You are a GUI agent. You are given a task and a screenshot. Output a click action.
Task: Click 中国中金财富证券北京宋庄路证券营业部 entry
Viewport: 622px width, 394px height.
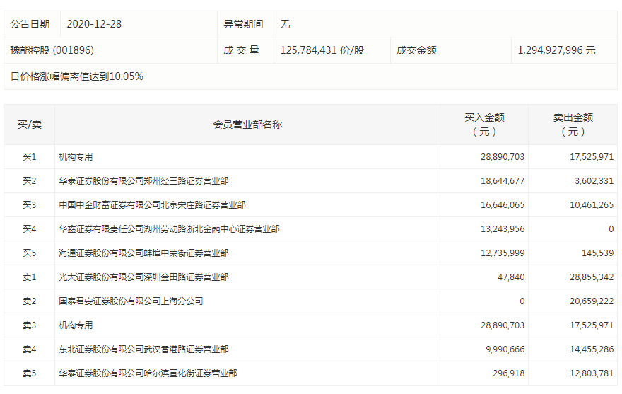152,205
